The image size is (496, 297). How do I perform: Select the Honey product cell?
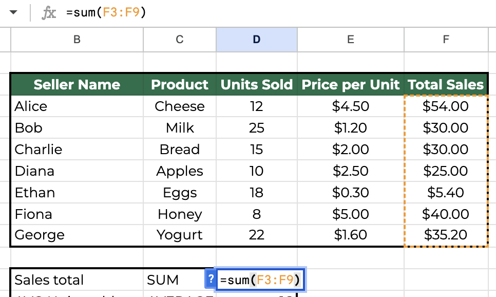tap(180, 214)
